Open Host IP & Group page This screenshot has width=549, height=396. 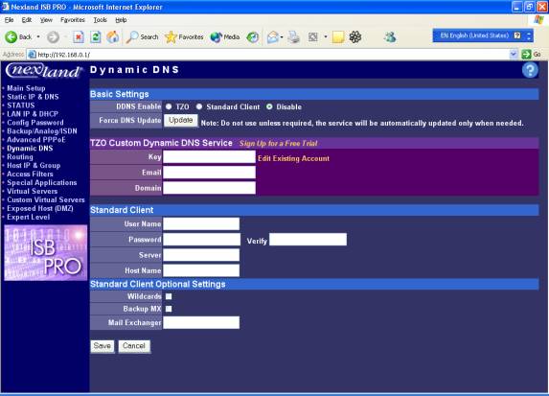(34, 166)
